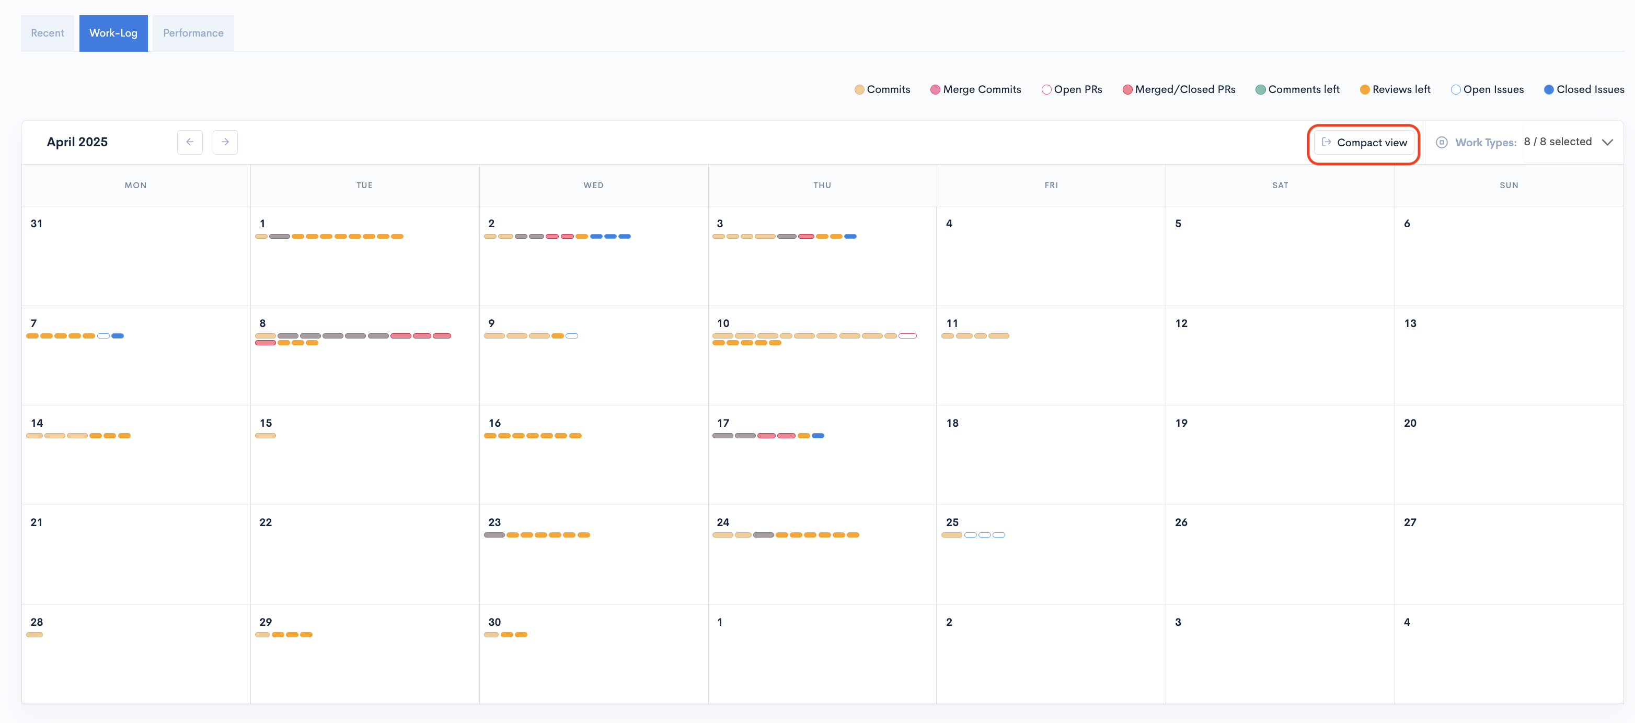Image resolution: width=1635 pixels, height=723 pixels.
Task: Select the Work-Log tab
Action: click(x=113, y=33)
